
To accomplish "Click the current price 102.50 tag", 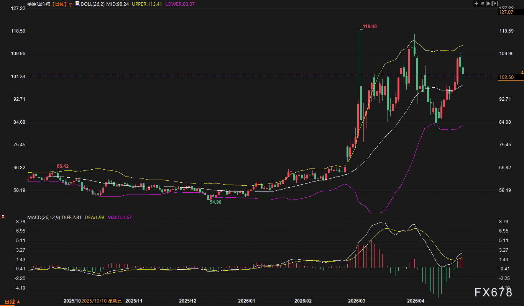I will tap(511, 78).
